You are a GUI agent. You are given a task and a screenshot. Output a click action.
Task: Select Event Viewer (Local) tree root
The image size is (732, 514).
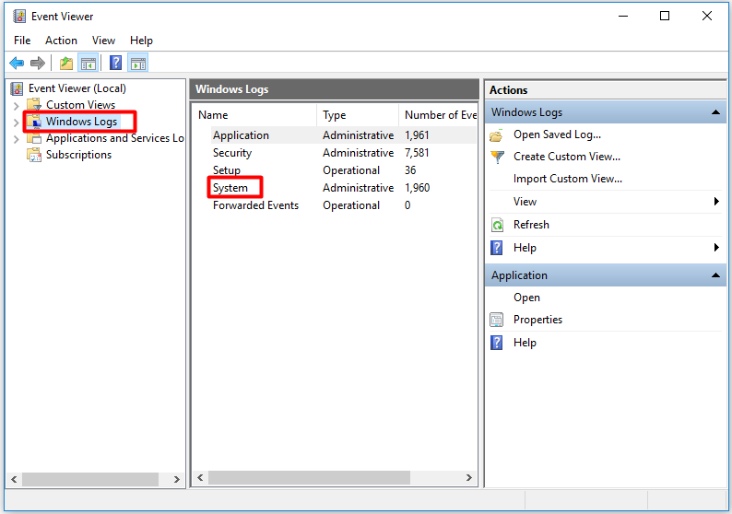[77, 88]
